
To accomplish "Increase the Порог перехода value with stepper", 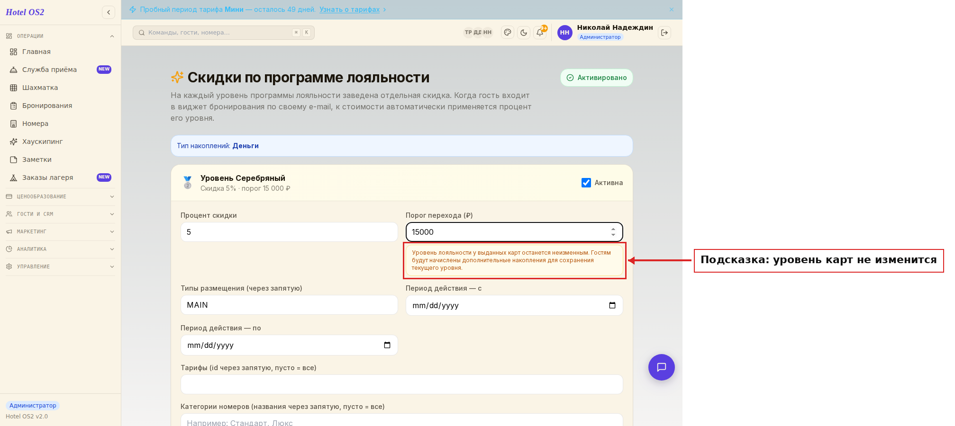I will [613, 229].
